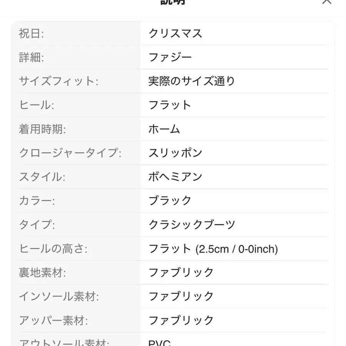Click the クラシックブーツ type value
The image size is (346, 346).
[x=192, y=225]
